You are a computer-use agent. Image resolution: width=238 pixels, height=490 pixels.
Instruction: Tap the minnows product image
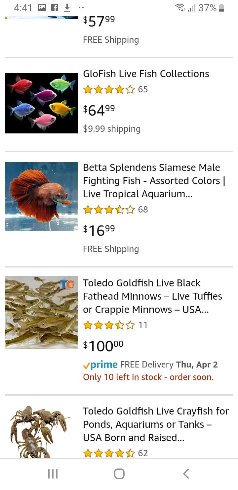(x=41, y=312)
